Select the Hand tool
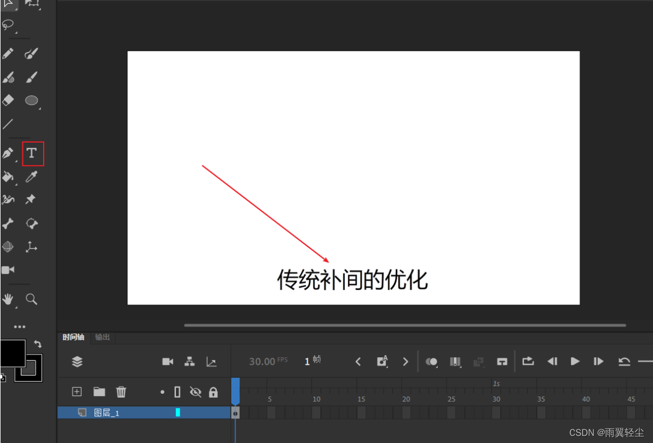The width and height of the screenshot is (653, 443). point(9,299)
